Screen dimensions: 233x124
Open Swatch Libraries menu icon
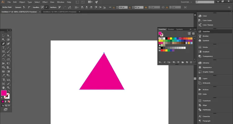click(160, 62)
